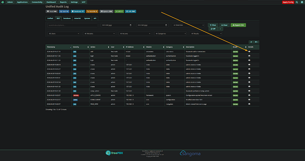Sort table by Timestamp column
305x161 pixels.
(59, 47)
